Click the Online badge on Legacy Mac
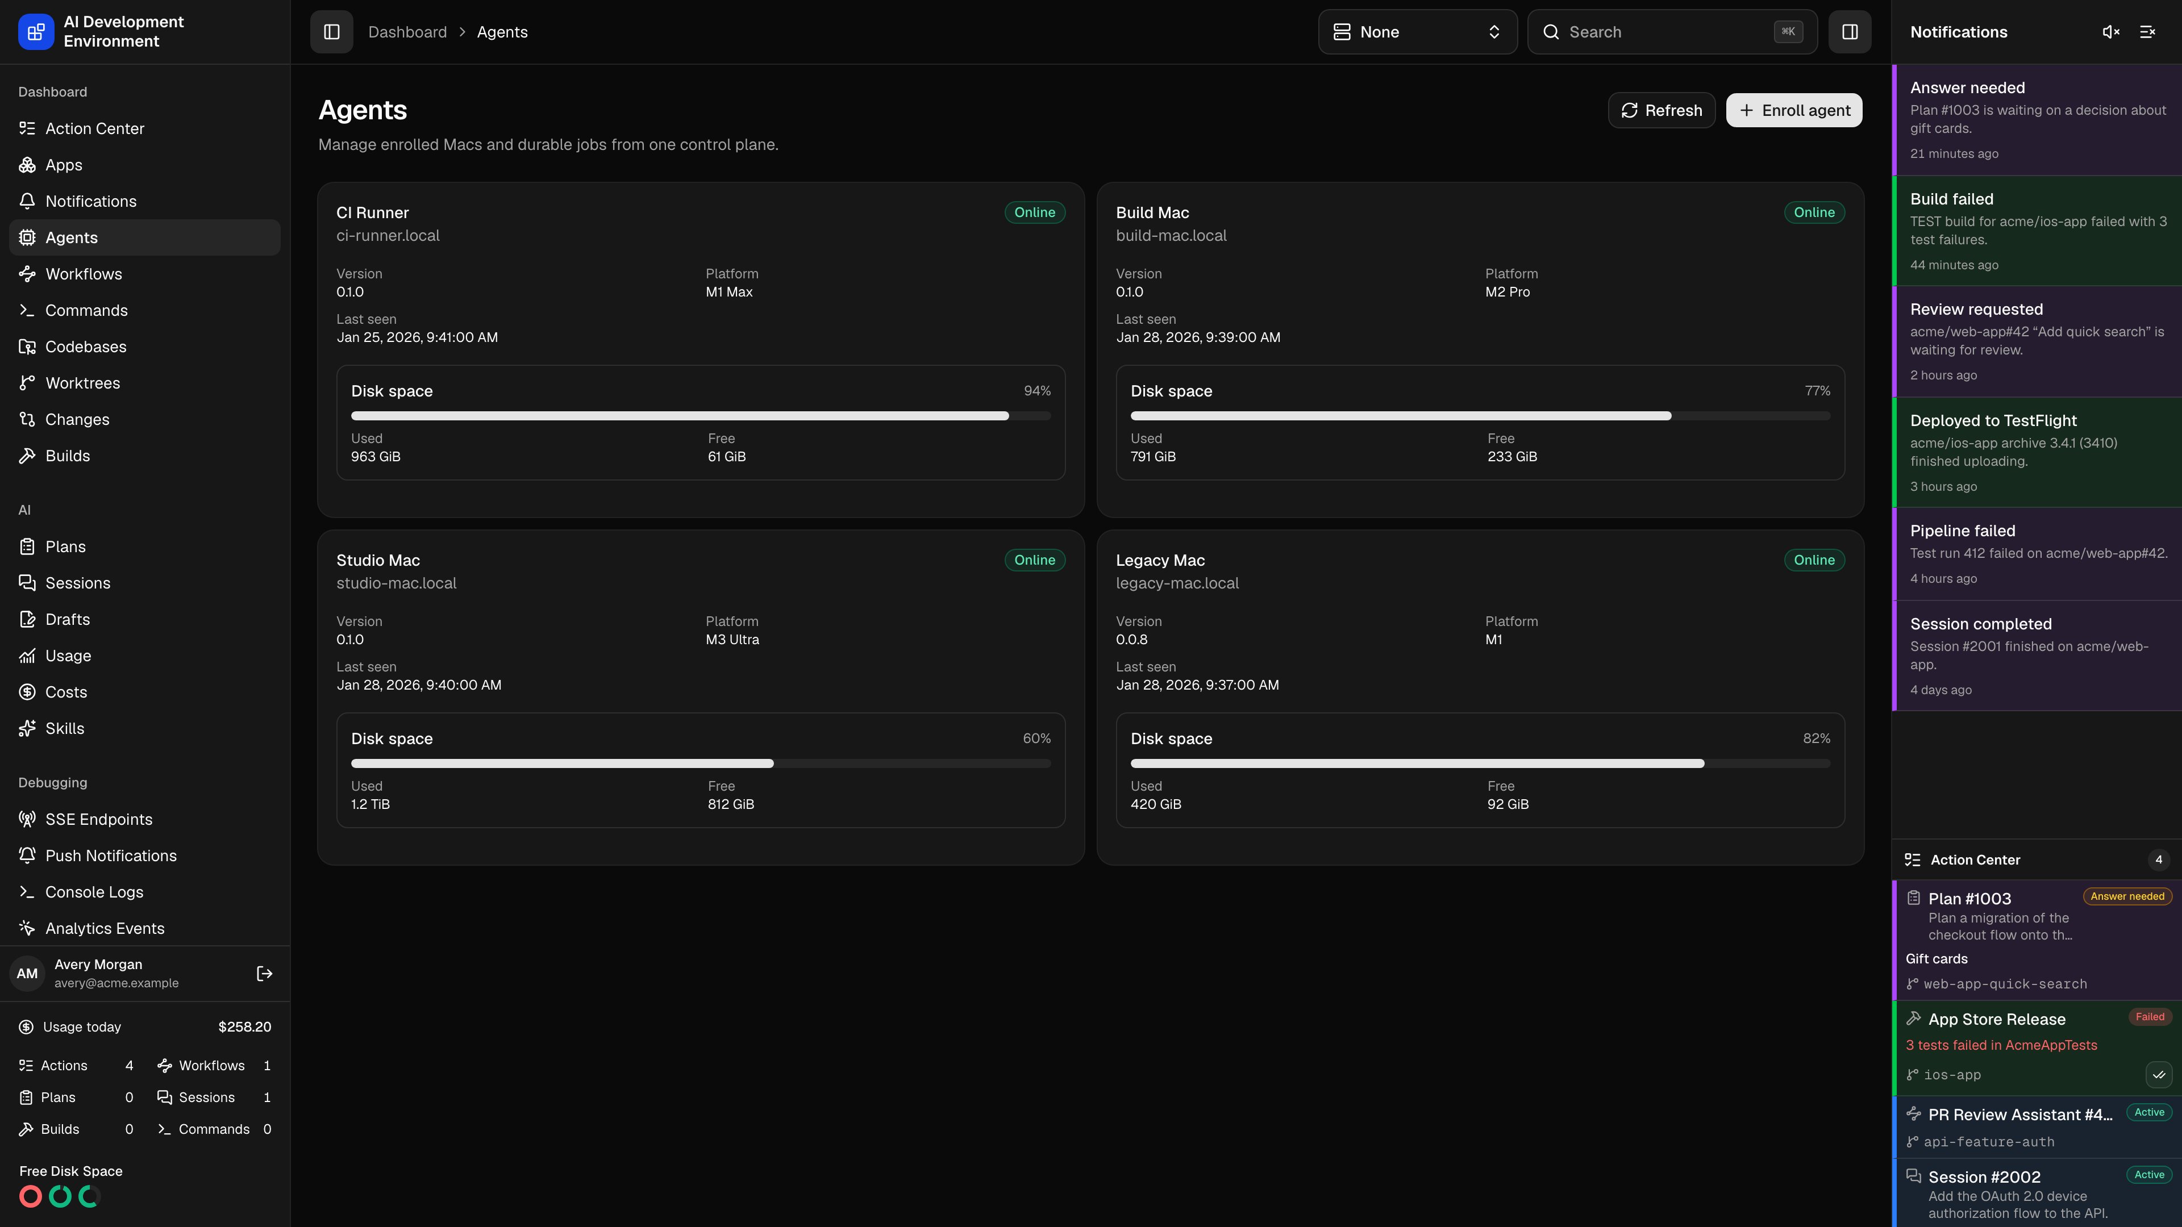Viewport: 2182px width, 1227px height. click(1814, 560)
